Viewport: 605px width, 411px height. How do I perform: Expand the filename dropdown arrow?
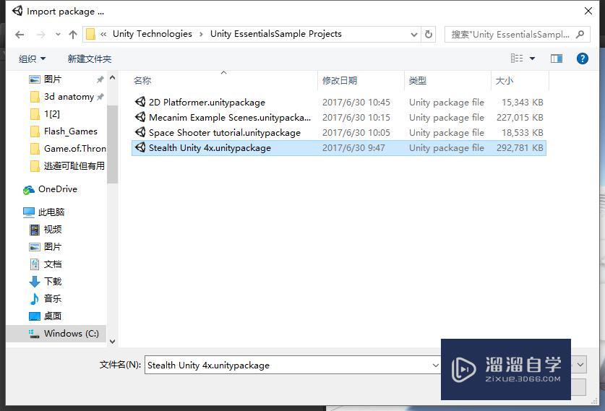click(x=435, y=365)
